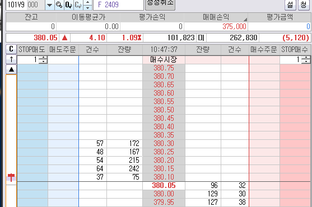
Task: Click the magnifier search instrument icon
Action: pyautogui.click(x=59, y=5)
